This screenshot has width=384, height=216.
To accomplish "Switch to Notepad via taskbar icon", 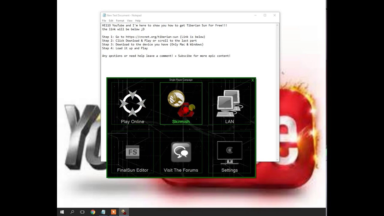I will (x=103, y=212).
